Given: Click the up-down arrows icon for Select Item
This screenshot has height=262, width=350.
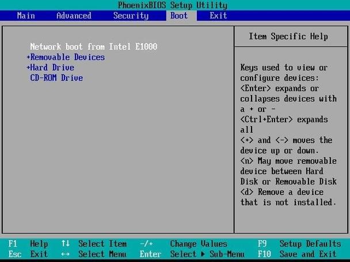Looking at the screenshot, I should pos(65,244).
